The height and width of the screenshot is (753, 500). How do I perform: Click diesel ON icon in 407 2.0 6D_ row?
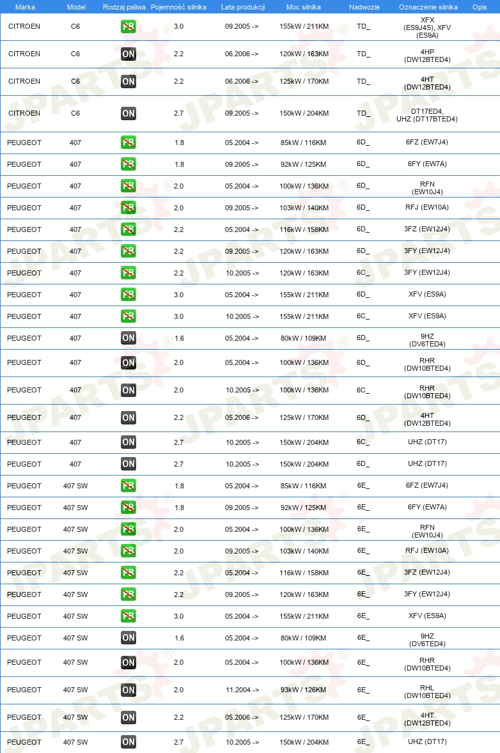(129, 362)
